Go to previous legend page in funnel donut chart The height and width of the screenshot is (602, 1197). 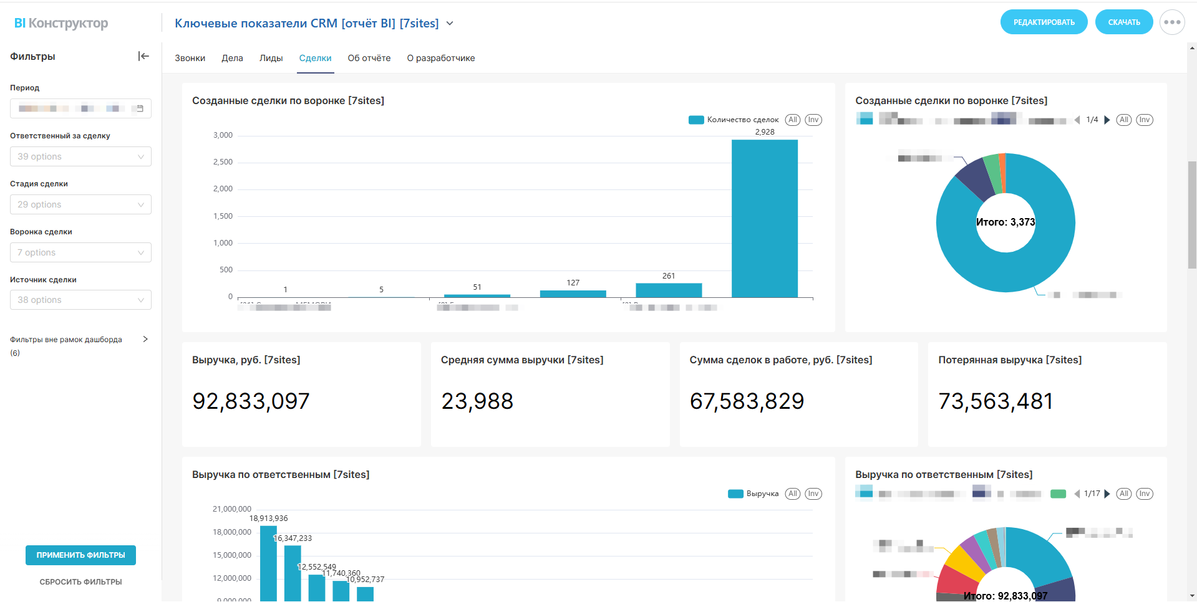coord(1077,120)
